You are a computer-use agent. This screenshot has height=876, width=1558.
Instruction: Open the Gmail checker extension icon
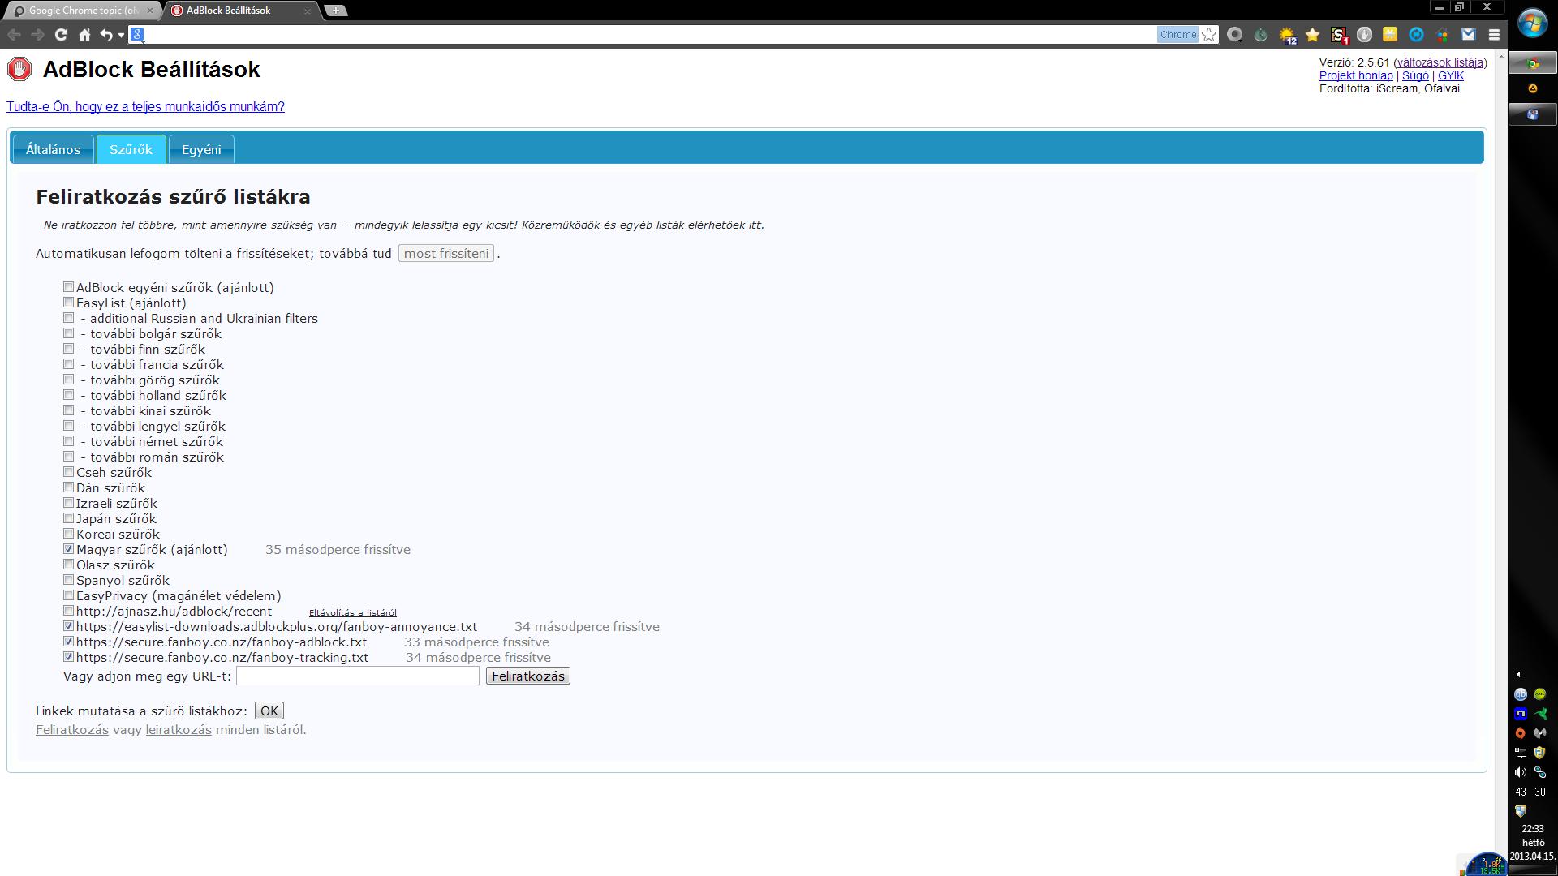pos(1468,34)
